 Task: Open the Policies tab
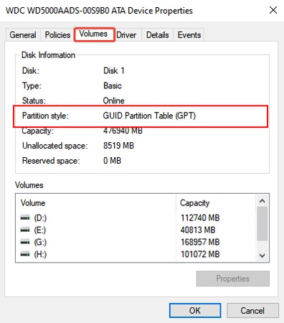[57, 35]
